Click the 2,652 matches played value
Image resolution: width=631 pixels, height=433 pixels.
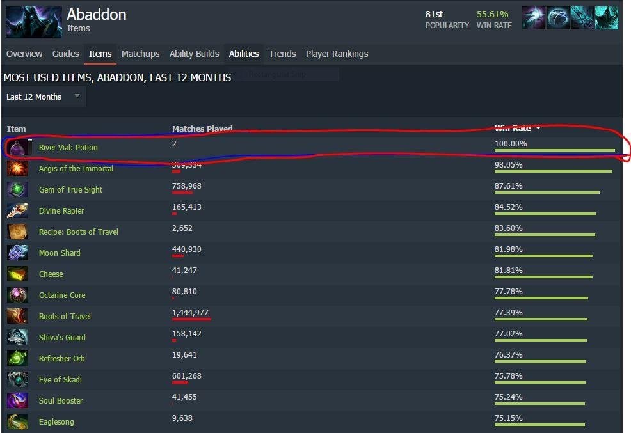click(x=182, y=228)
